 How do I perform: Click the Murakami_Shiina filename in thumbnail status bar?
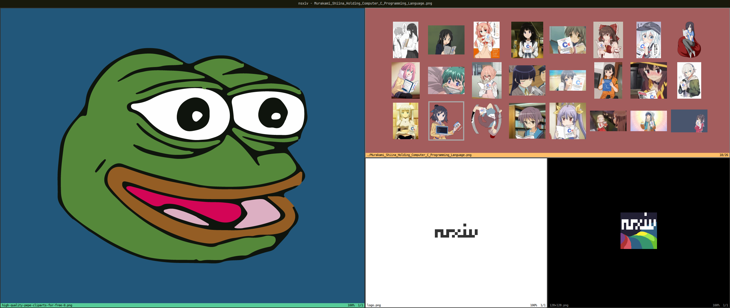click(x=419, y=155)
